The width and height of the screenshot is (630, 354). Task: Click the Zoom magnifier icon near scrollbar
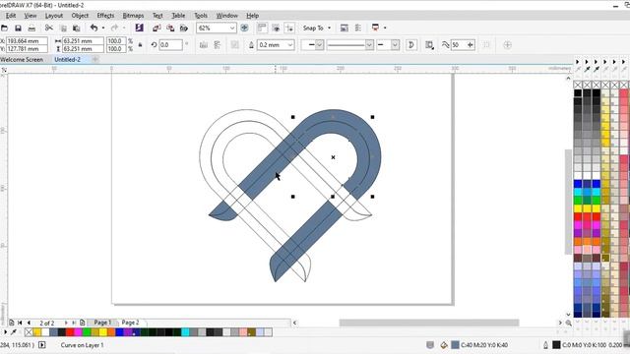pos(569,323)
